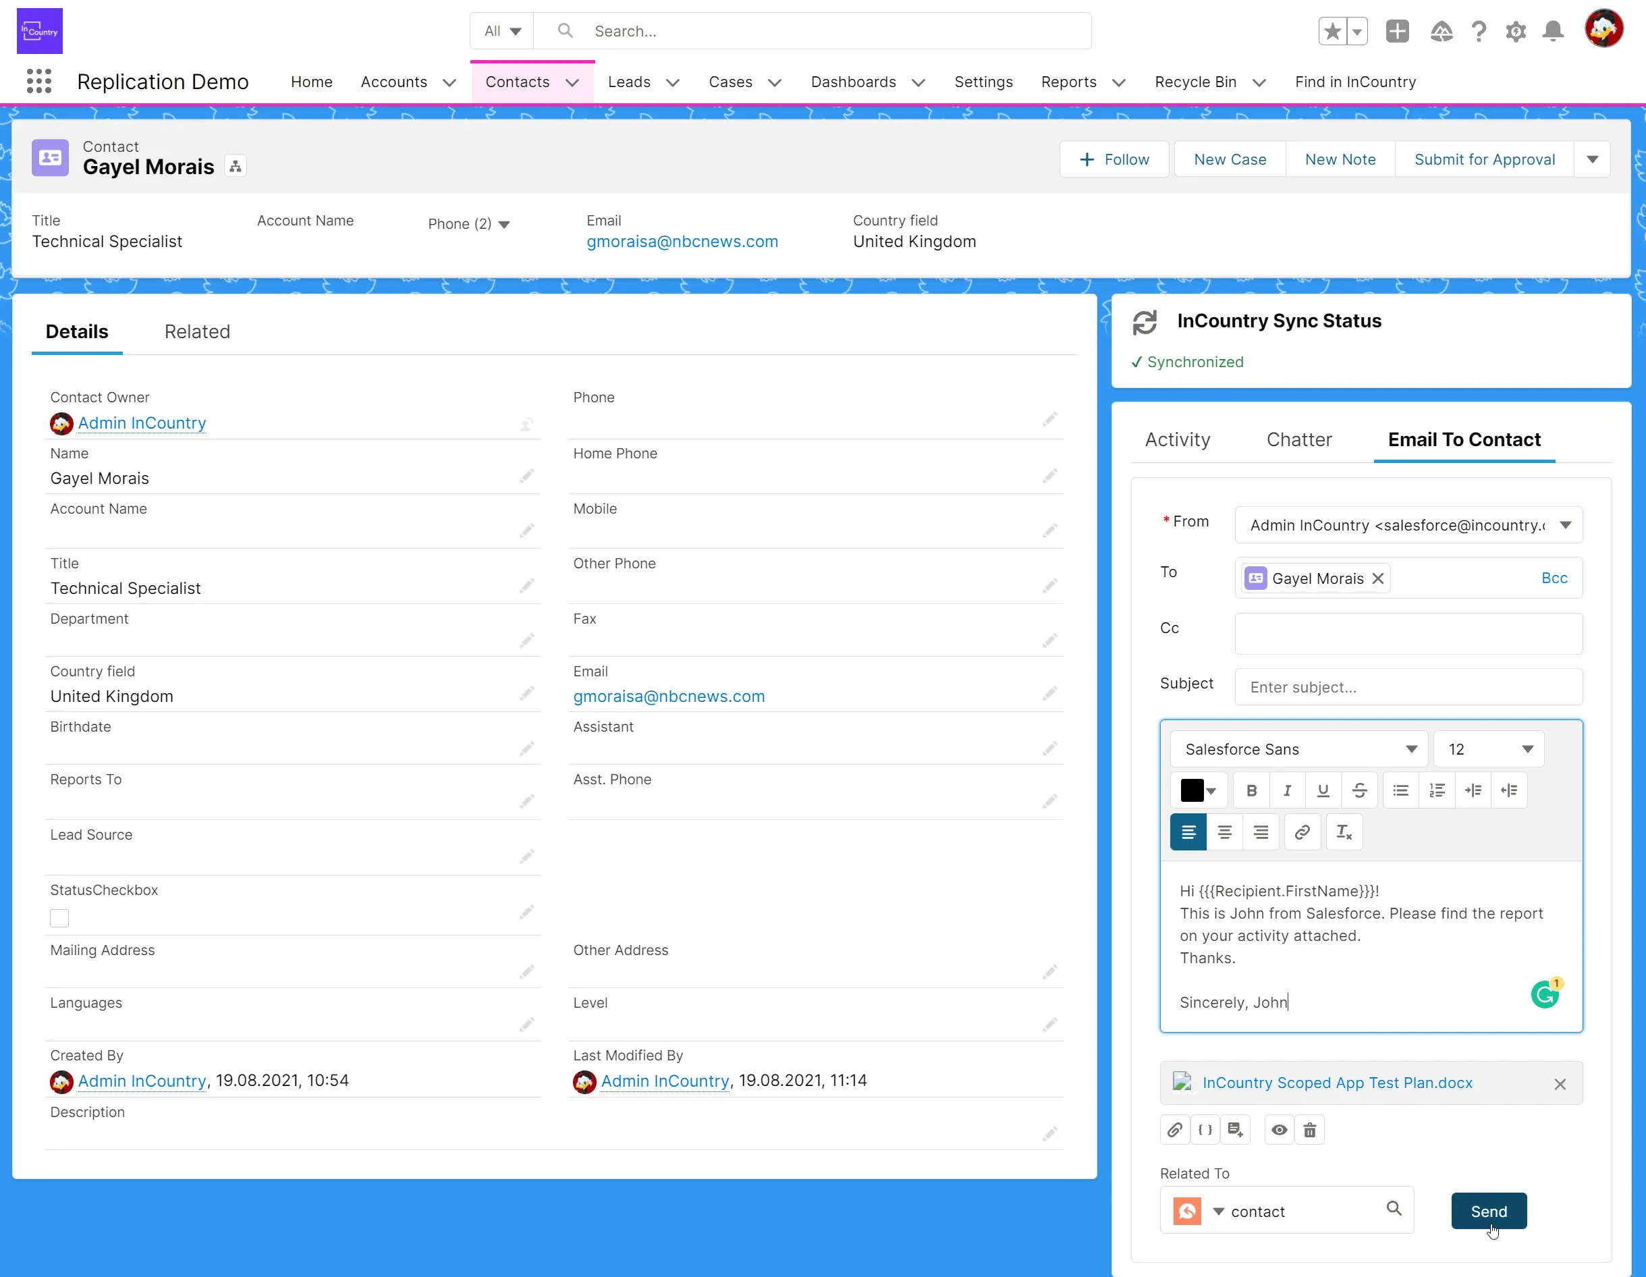This screenshot has width=1646, height=1277.
Task: Switch to the Related tab
Action: point(198,331)
